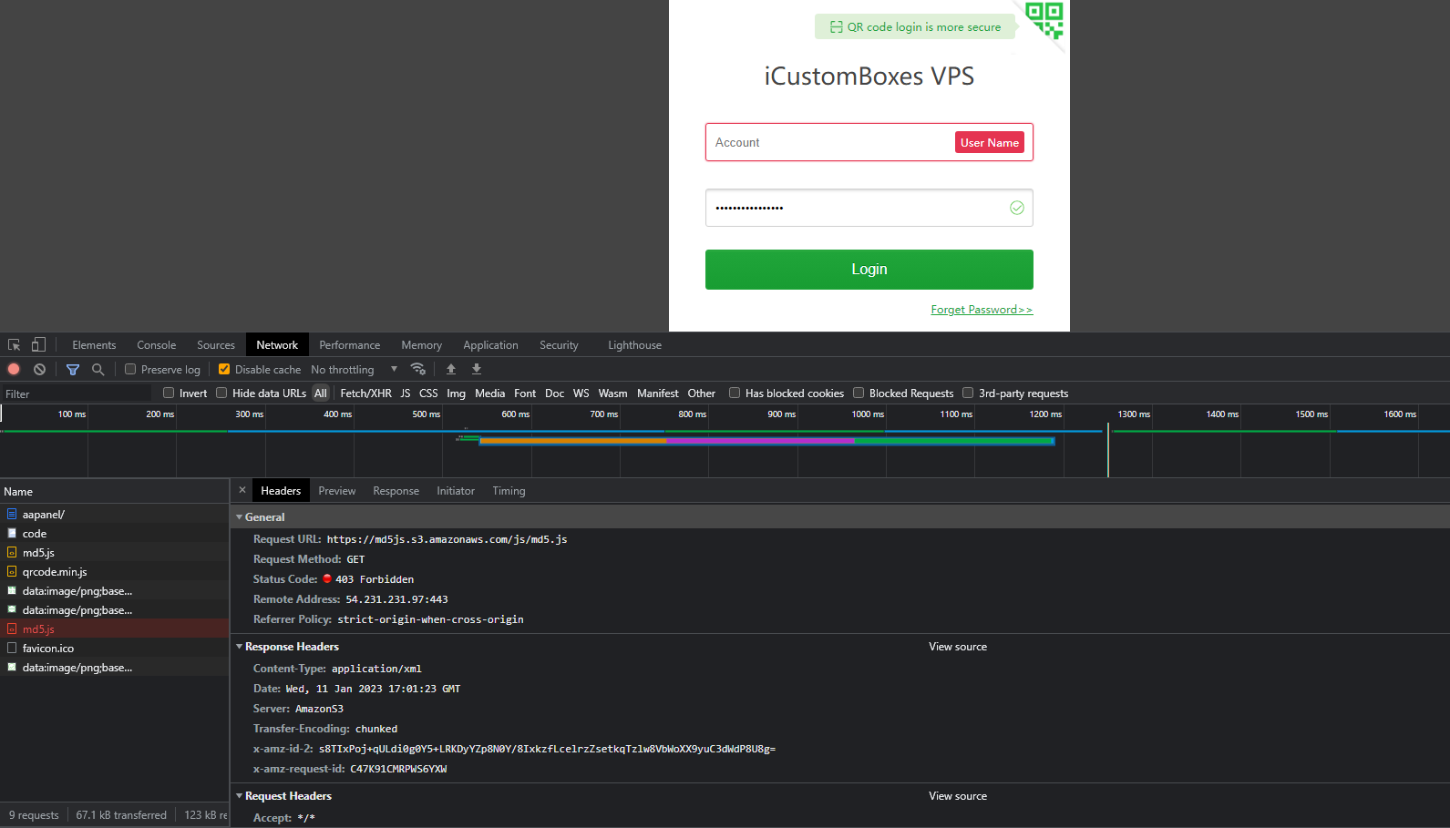The height and width of the screenshot is (828, 1450).
Task: Filter requests by WS type
Action: [x=581, y=394]
